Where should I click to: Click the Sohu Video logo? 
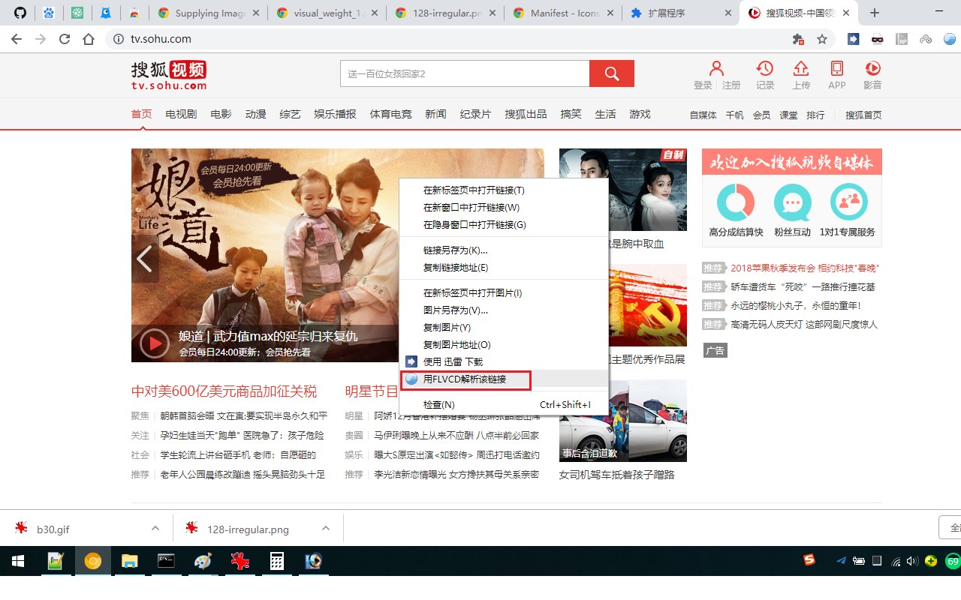(x=169, y=75)
